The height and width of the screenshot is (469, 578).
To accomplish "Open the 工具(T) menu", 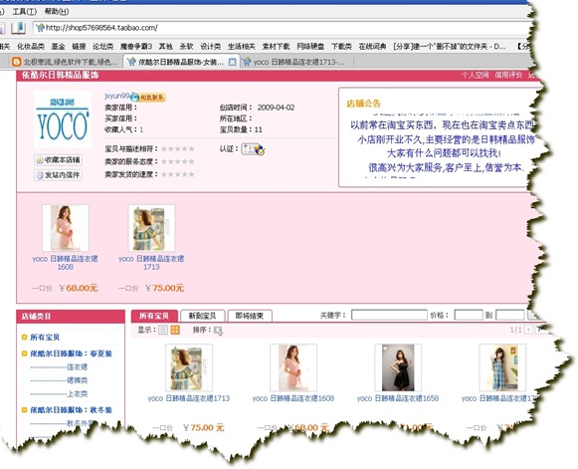I will 24,11.
